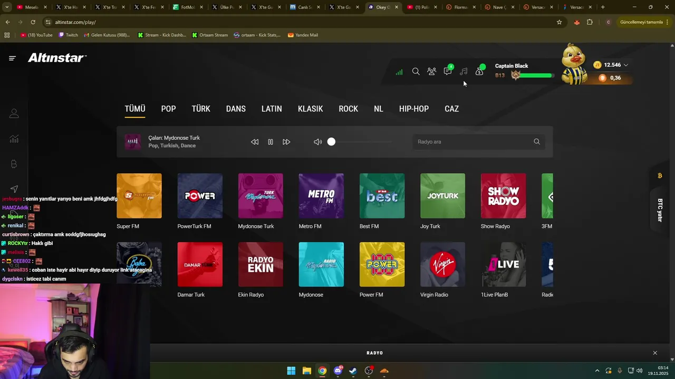
Task: Click the Altınstar logo
Action: pos(57,58)
